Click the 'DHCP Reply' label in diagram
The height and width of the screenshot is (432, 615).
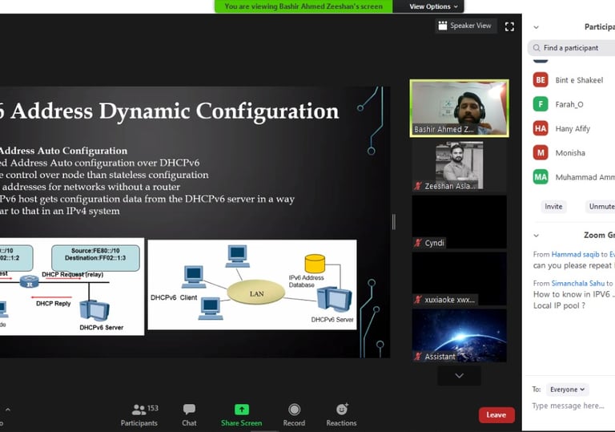click(54, 304)
